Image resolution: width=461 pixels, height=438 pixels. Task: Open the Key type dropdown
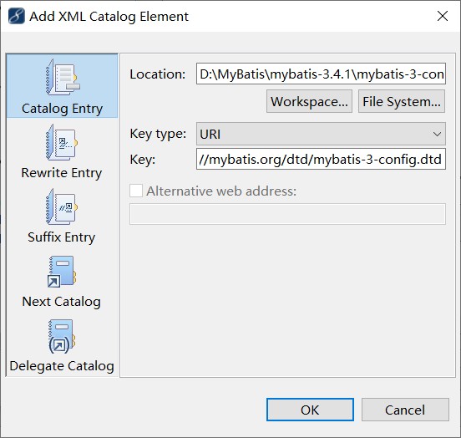pos(321,134)
